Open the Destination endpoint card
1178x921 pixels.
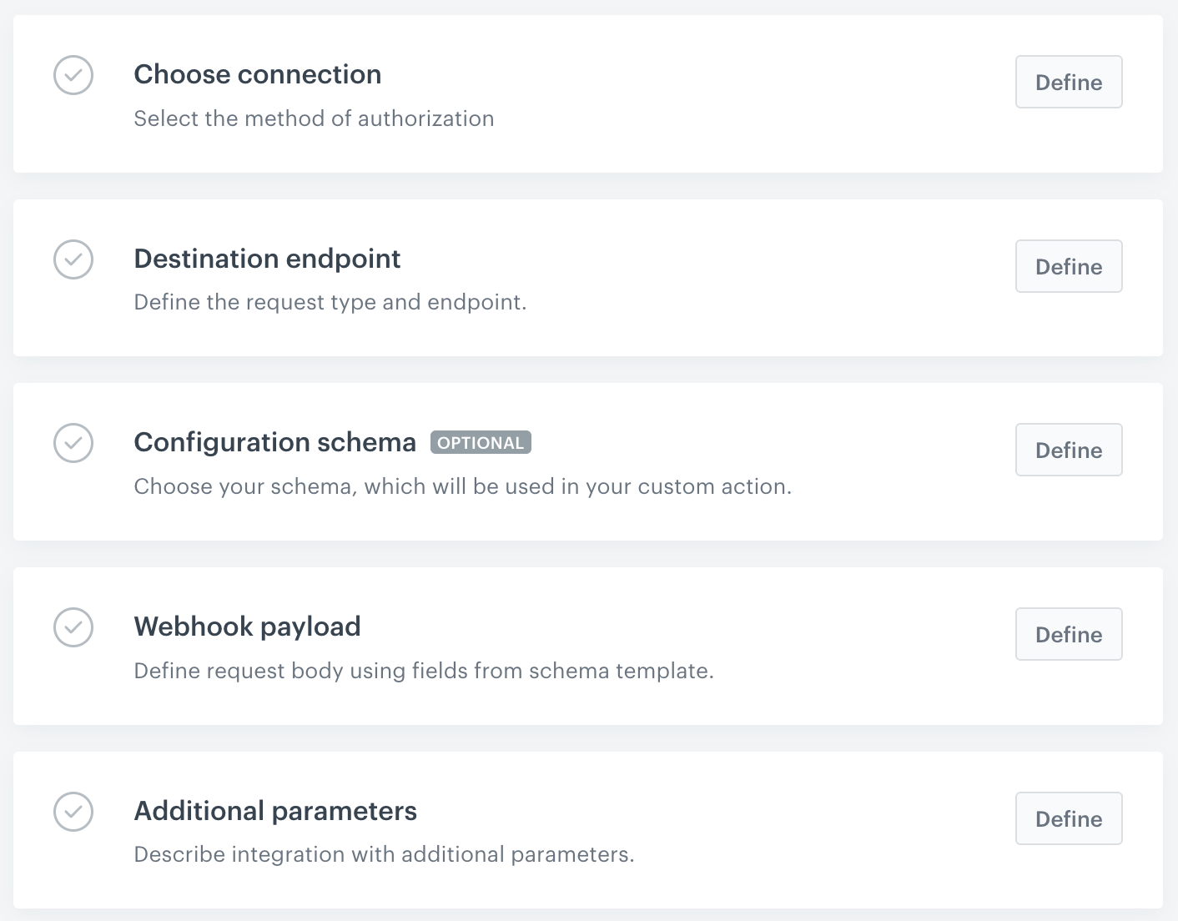[267, 259]
